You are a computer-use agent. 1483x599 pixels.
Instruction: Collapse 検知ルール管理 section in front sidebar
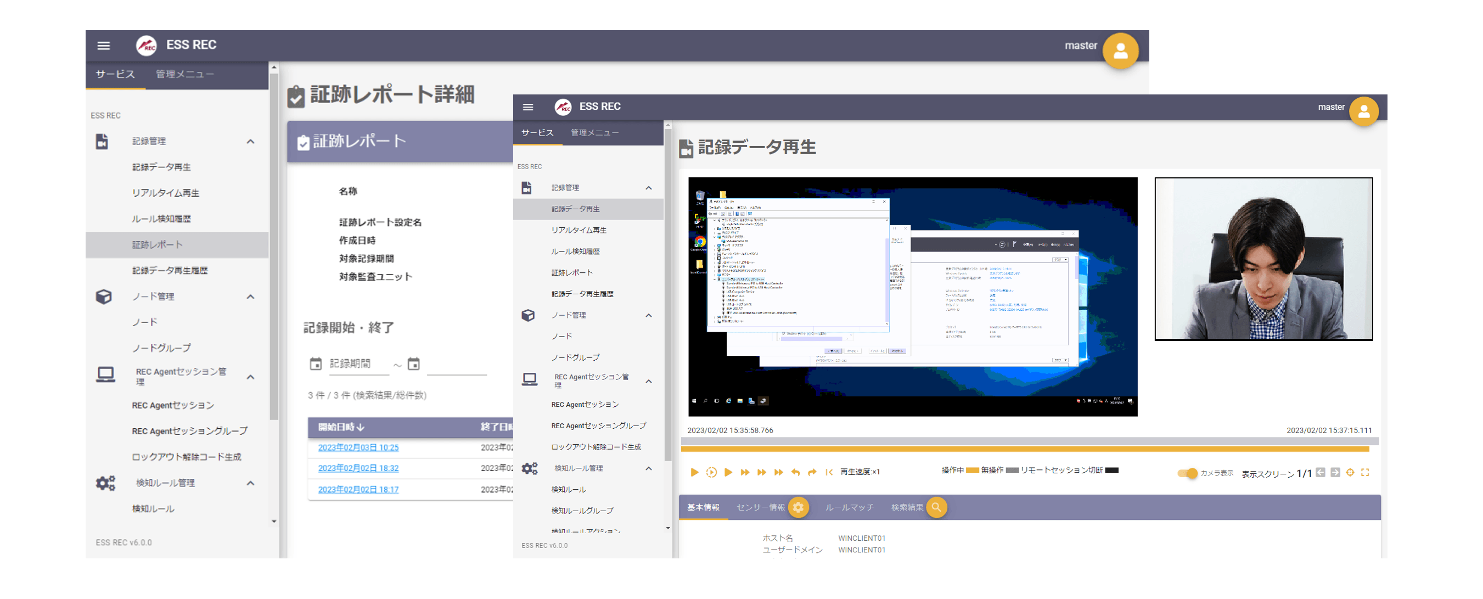tap(648, 468)
